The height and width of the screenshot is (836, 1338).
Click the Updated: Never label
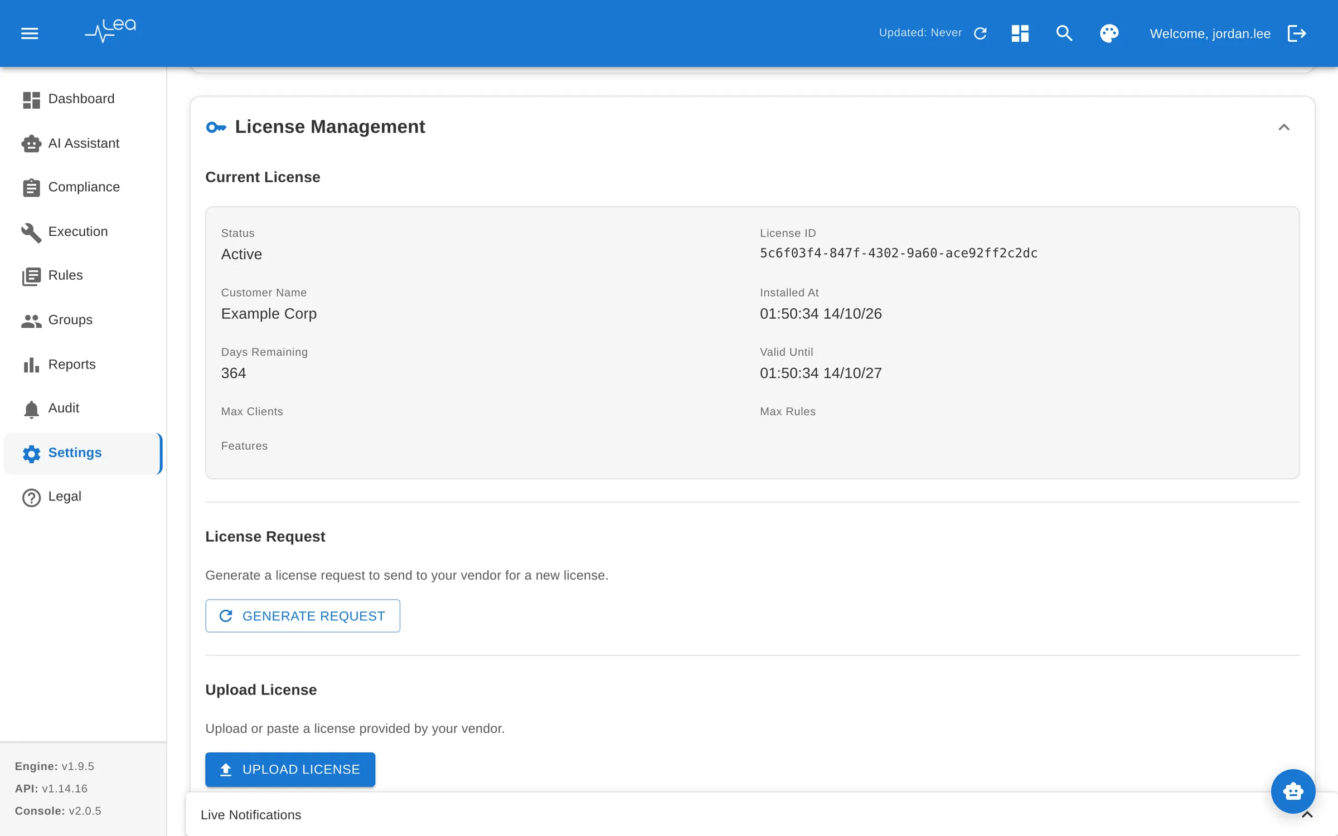click(x=920, y=33)
